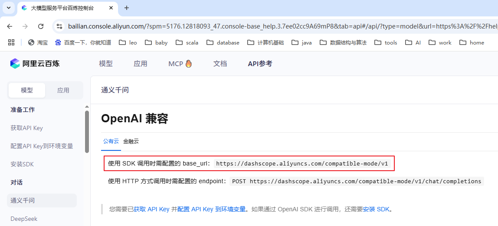Click the 通义千问 page title
Viewport: 498px width, 226px height.
(x=115, y=90)
